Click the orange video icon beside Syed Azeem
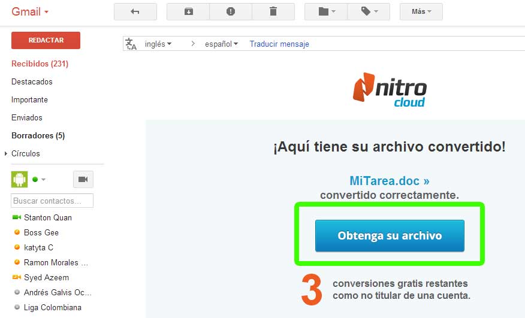This screenshot has height=318, width=525. (x=17, y=277)
